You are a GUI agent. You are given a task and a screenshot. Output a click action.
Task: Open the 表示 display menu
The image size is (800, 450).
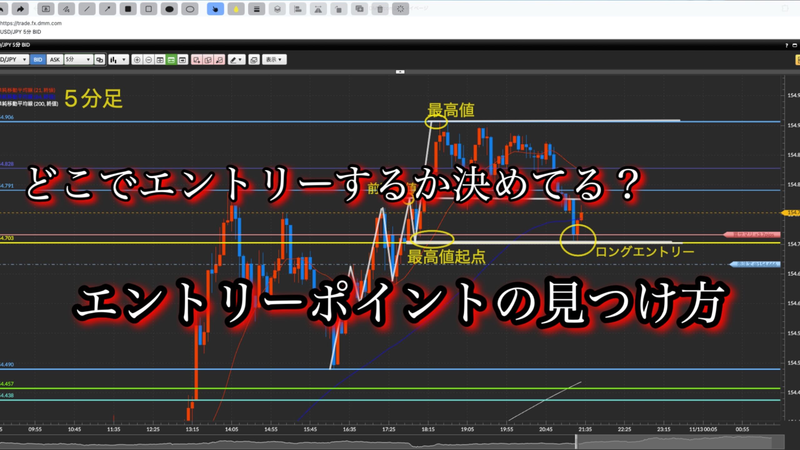point(274,60)
